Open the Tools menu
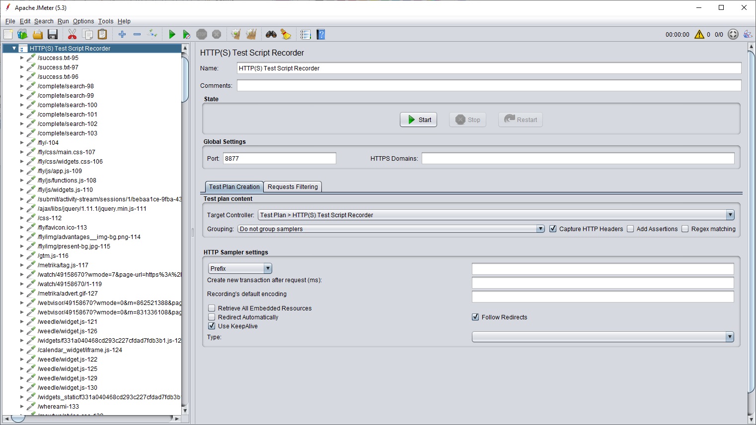Viewport: 756px width, 425px height. tap(106, 21)
